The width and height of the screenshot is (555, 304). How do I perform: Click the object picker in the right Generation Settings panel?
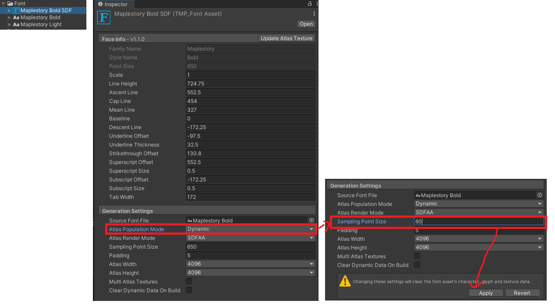(540, 195)
